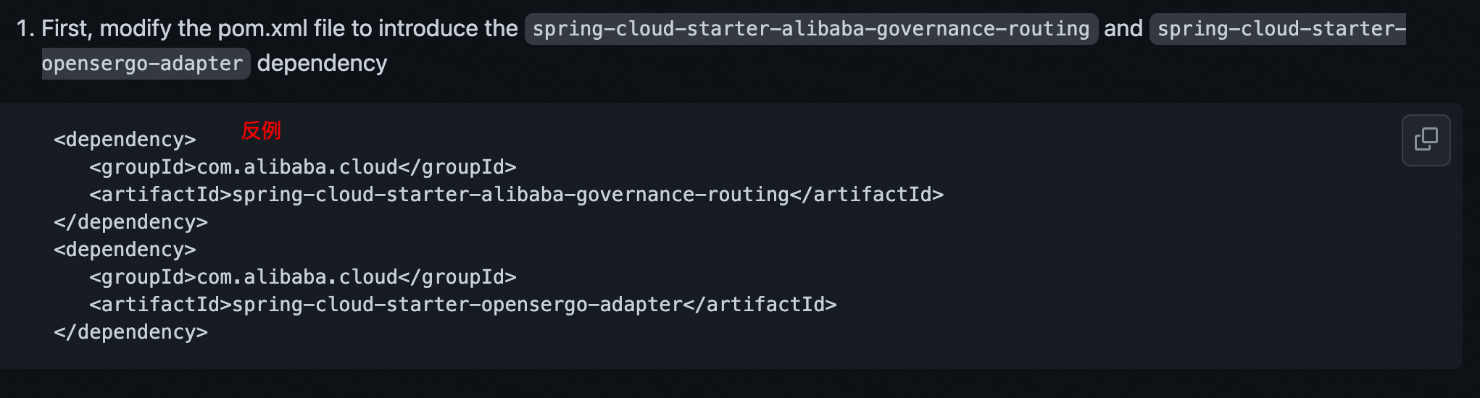Click the first opening <dependency> tag line
The width and height of the screenshot is (1480, 398).
(125, 140)
